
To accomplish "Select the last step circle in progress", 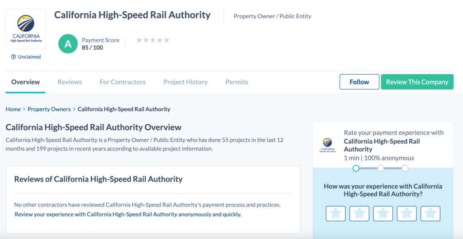I will click(x=405, y=168).
